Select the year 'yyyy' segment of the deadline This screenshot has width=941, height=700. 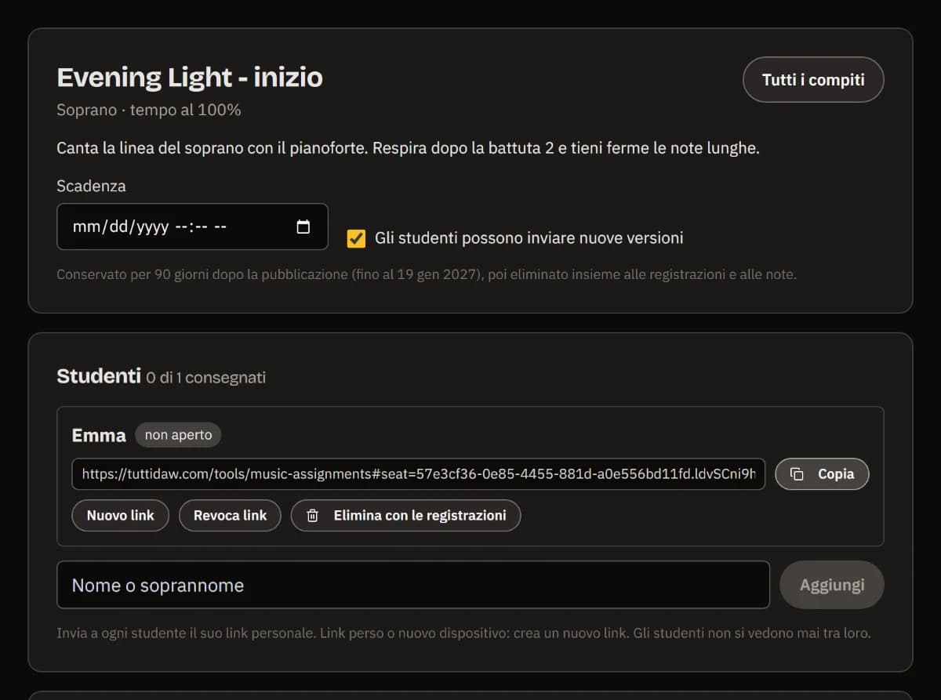click(150, 227)
